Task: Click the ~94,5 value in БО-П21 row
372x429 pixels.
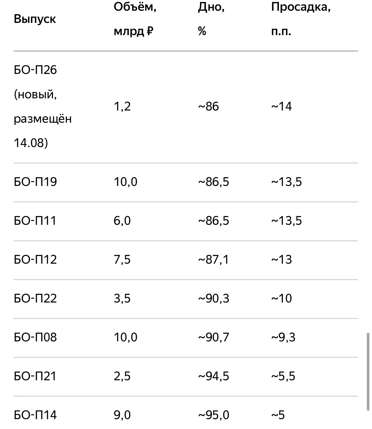Action: tap(213, 376)
